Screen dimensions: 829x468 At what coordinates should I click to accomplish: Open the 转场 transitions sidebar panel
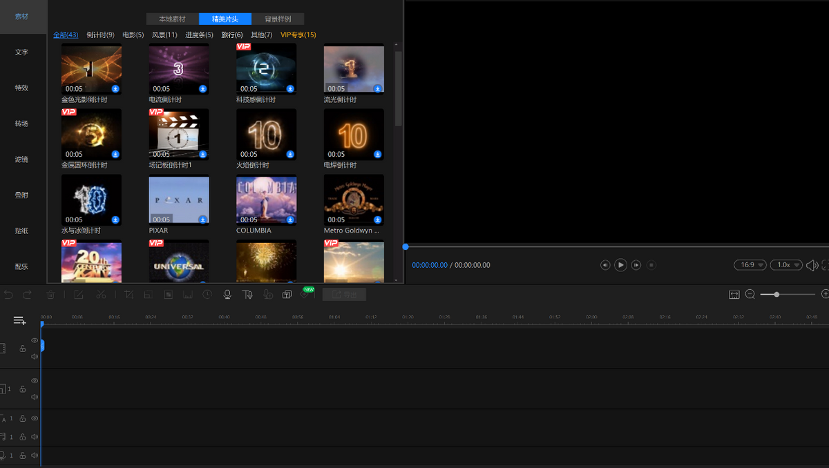22,124
